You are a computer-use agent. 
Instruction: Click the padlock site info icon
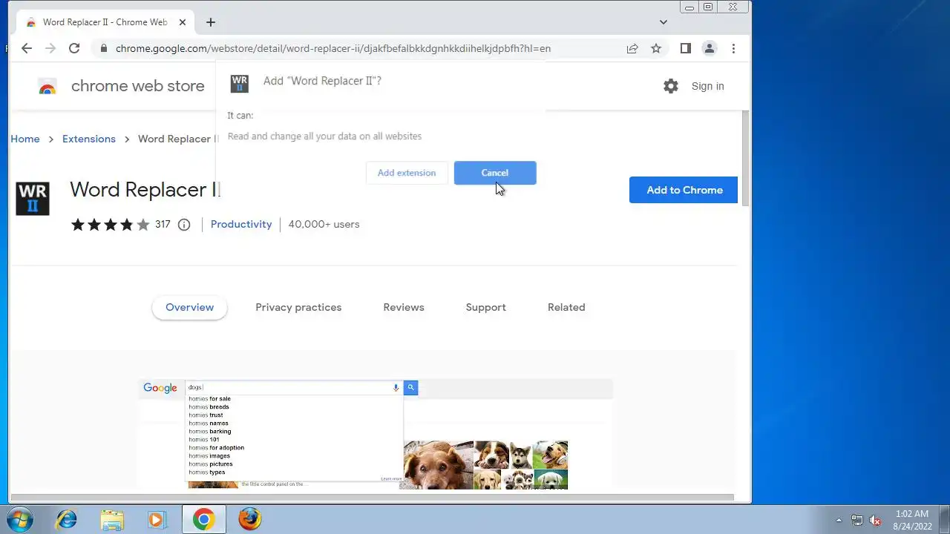point(104,48)
